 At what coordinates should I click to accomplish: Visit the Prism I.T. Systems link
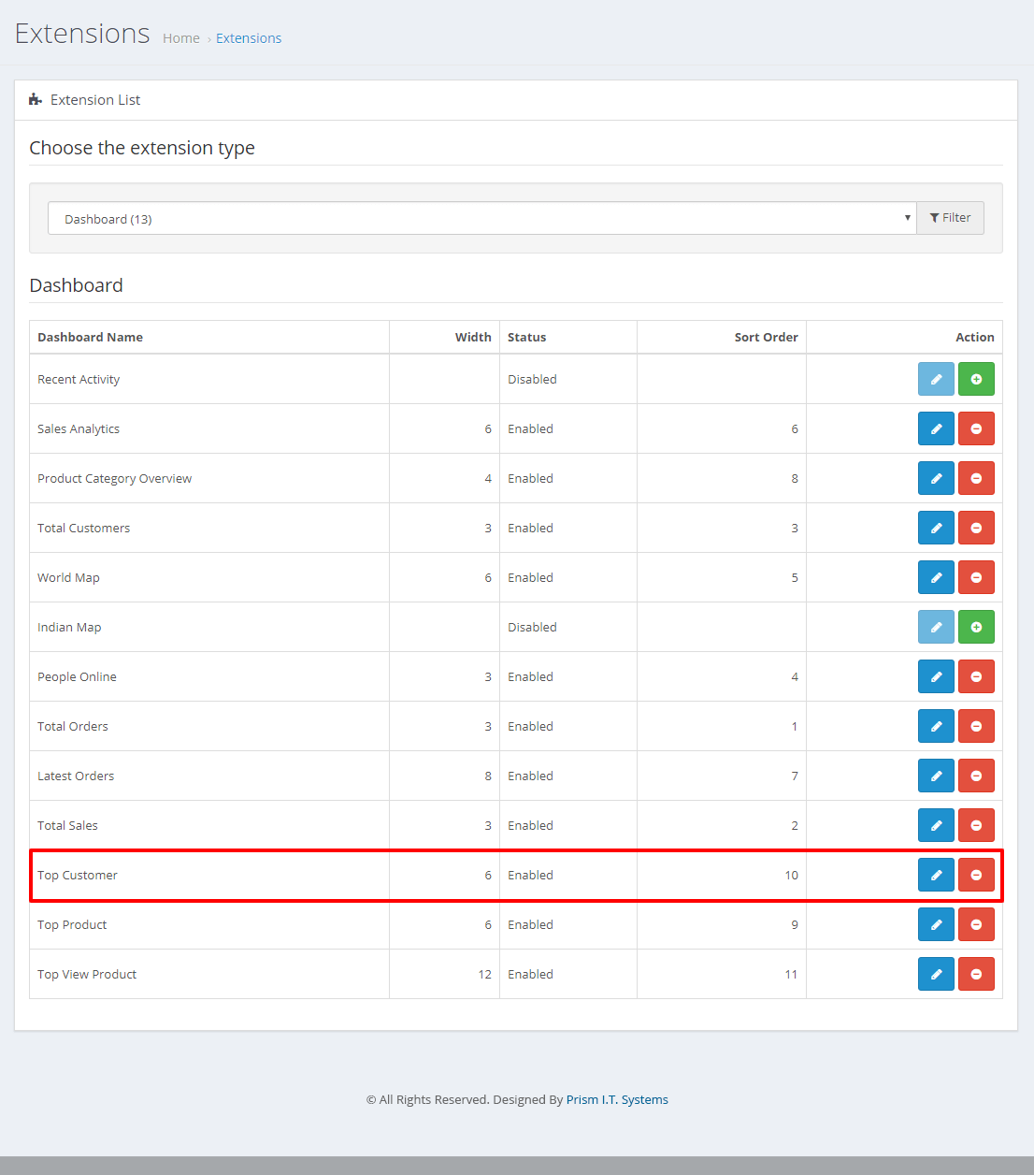[617, 1099]
